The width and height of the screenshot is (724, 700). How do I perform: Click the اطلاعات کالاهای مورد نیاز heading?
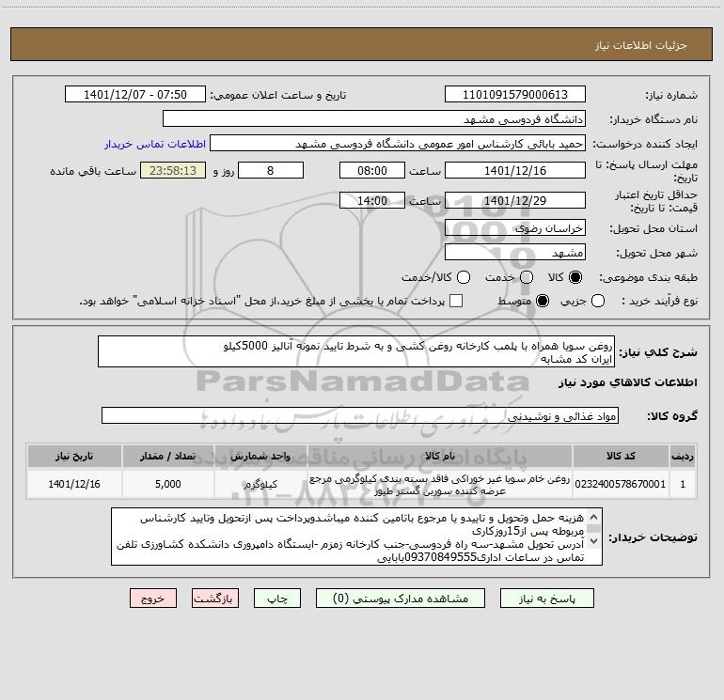[x=627, y=382]
